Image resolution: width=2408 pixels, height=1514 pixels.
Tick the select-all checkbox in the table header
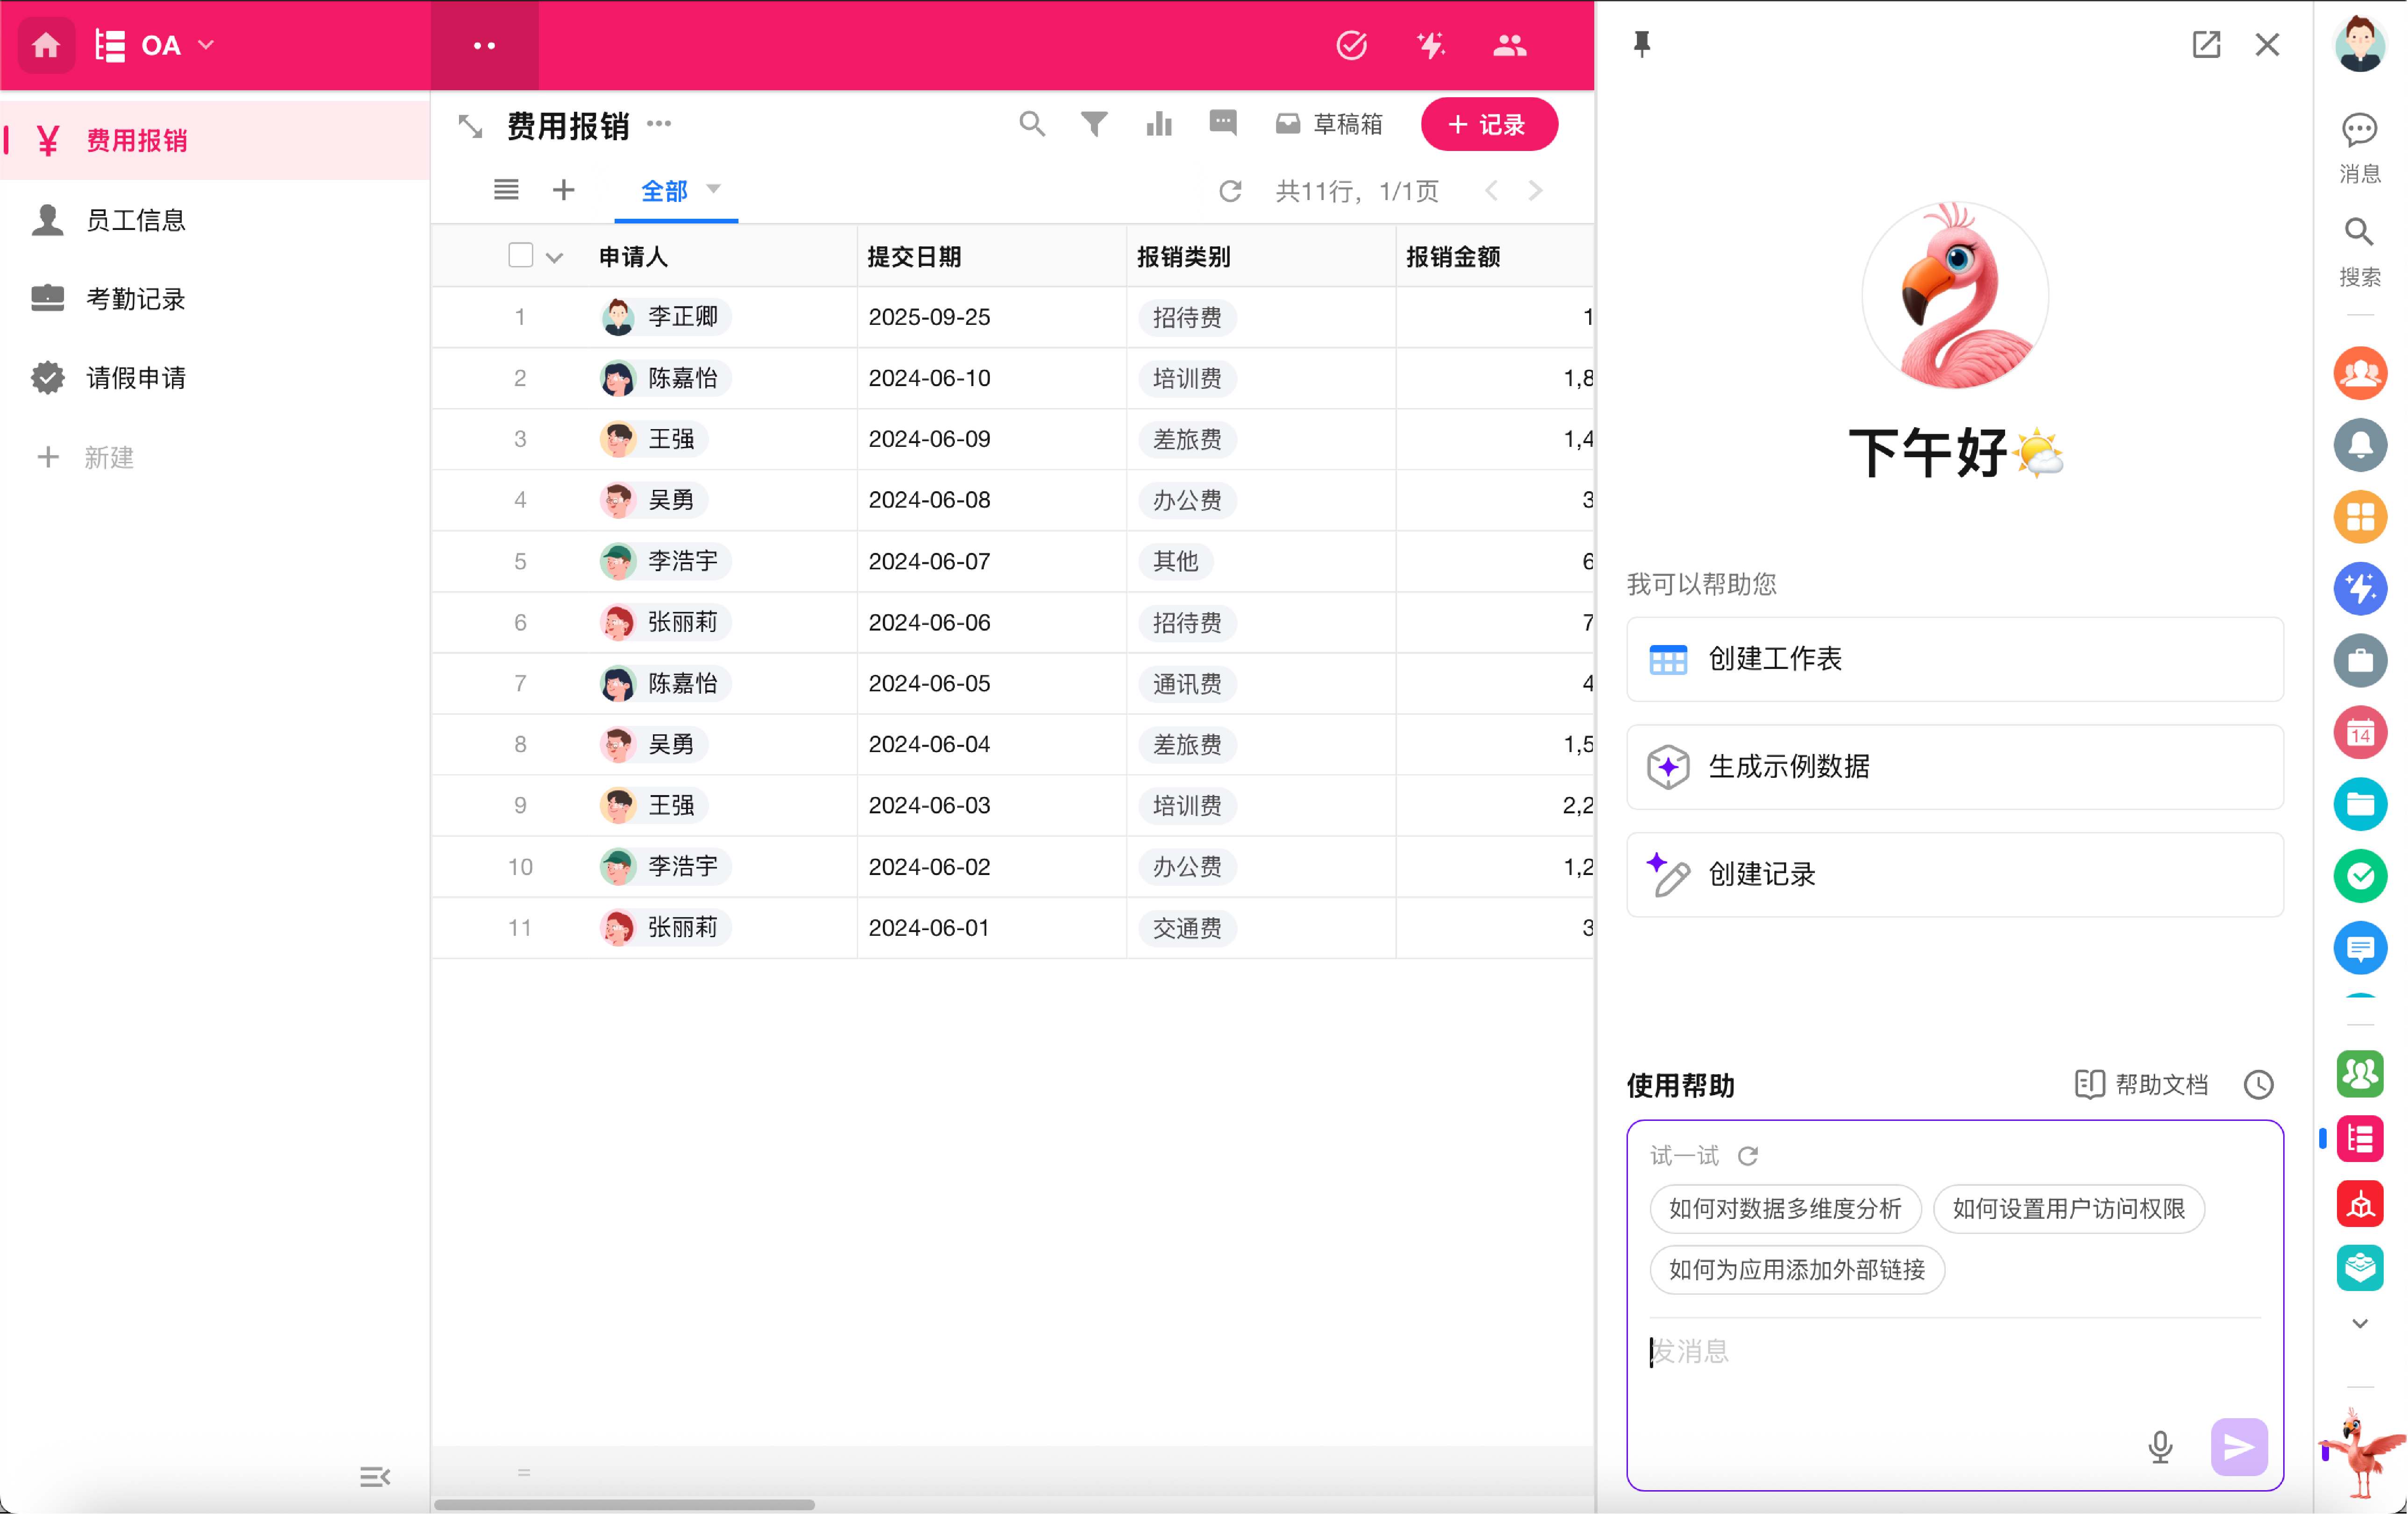(x=520, y=256)
